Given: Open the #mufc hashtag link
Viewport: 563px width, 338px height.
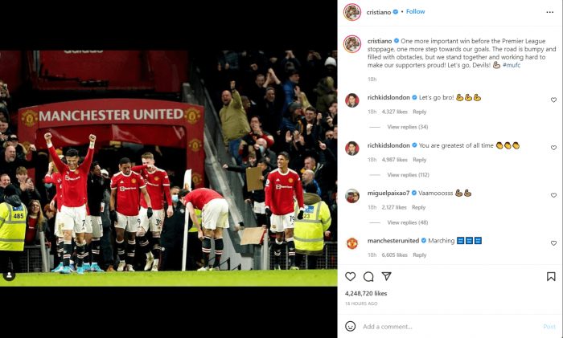Looking at the screenshot, I should coord(512,65).
